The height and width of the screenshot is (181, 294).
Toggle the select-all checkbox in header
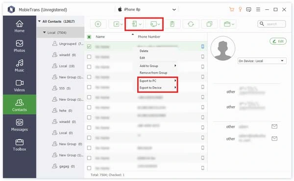point(89,37)
